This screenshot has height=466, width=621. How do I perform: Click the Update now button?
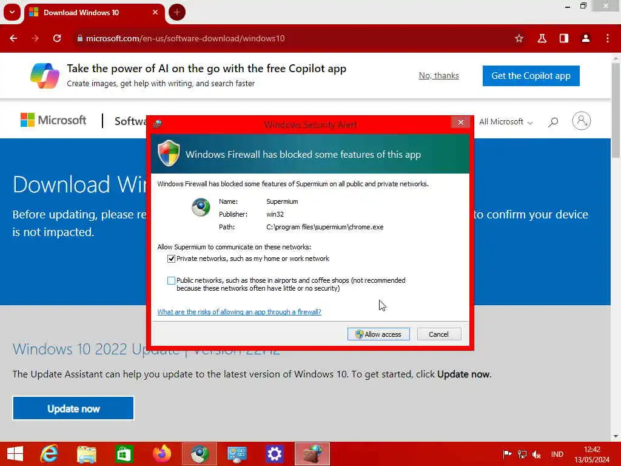pos(73,408)
